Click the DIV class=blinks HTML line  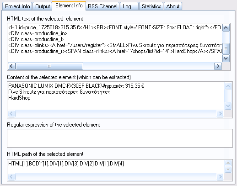[x=115, y=45]
